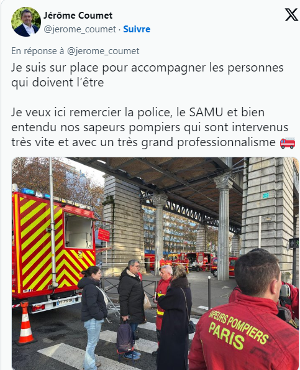Click the word 'professionnalisme' in tweet
Viewport: 300px width, 370px height.
(x=226, y=142)
